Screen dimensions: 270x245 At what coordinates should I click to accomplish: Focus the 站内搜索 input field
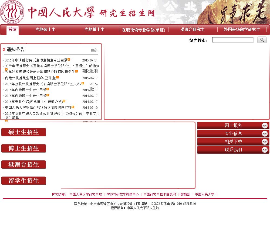tap(233, 40)
